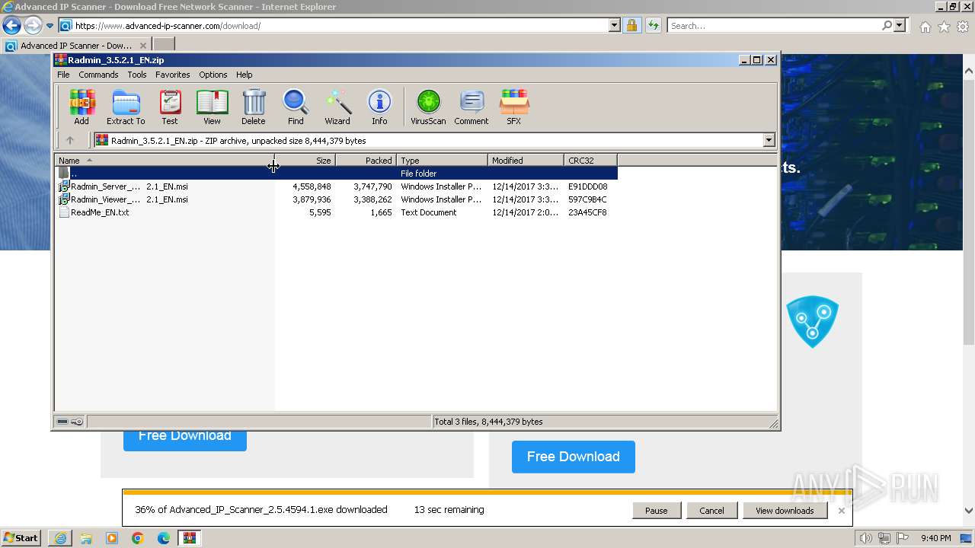Image resolution: width=975 pixels, height=548 pixels.
Task: Click the WinRAR taskbar button
Action: click(189, 538)
